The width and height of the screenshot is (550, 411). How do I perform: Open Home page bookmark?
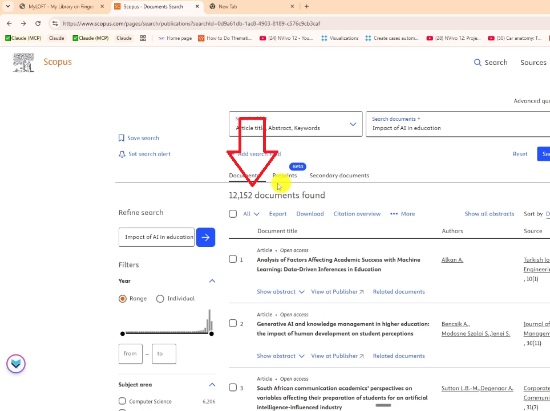[175, 38]
